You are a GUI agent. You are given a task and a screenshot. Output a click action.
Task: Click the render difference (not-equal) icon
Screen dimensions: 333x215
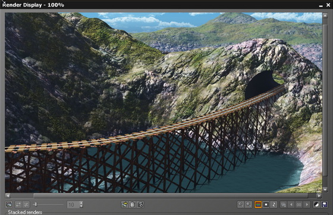point(26,205)
